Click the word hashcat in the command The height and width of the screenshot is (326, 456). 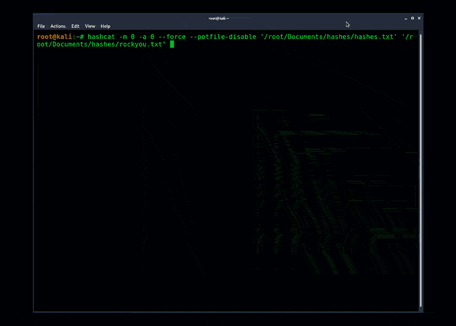(x=102, y=37)
